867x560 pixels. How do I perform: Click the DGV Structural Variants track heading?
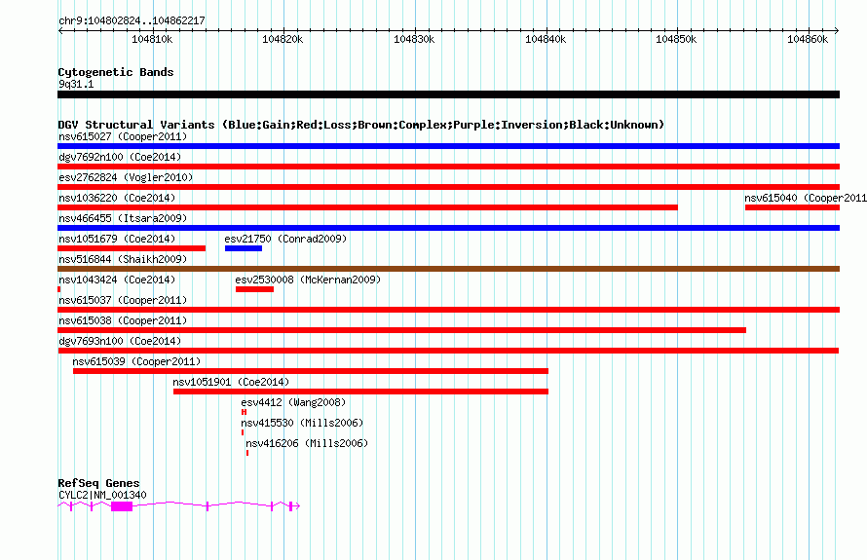click(361, 125)
